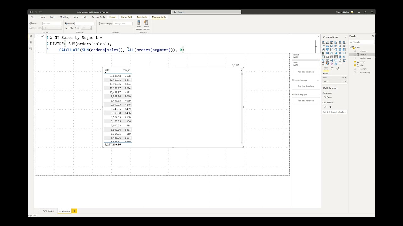This screenshot has height=226, width=403.
Task: Collapse the orders table tree
Action: click(350, 47)
